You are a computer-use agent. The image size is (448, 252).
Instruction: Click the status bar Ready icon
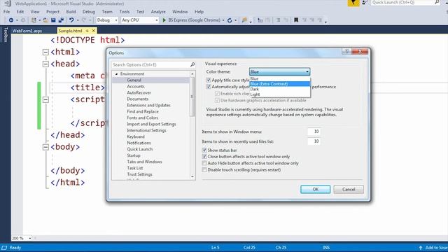pos(4,248)
